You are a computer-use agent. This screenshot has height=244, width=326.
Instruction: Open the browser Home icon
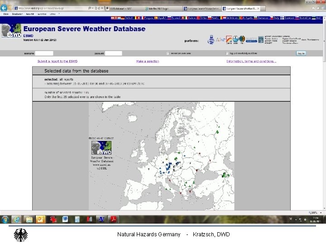click(313, 8)
